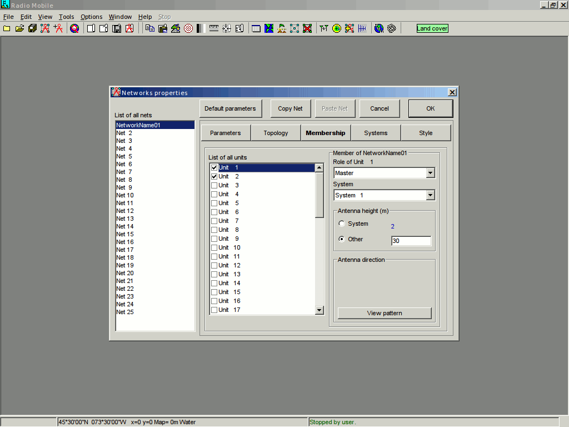The height and width of the screenshot is (427, 569).
Task: Click the red concentric target icon
Action: pos(188,28)
